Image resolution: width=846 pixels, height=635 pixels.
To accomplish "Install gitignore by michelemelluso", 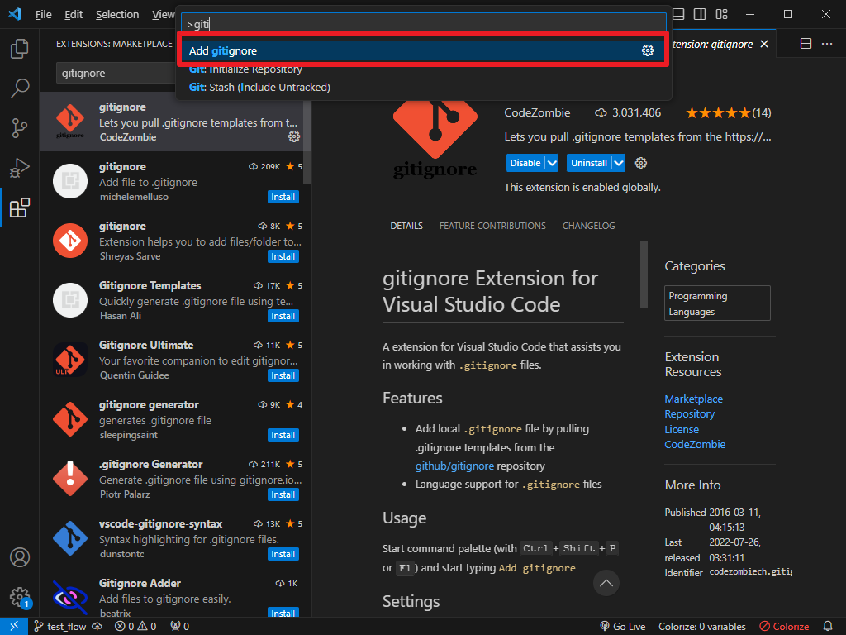I will [x=283, y=197].
